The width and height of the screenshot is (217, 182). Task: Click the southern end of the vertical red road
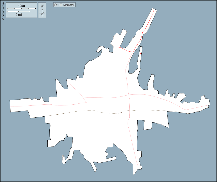[138, 168]
